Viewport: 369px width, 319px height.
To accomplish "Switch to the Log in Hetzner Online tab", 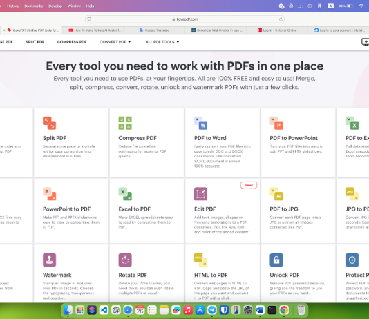I will 277,30.
